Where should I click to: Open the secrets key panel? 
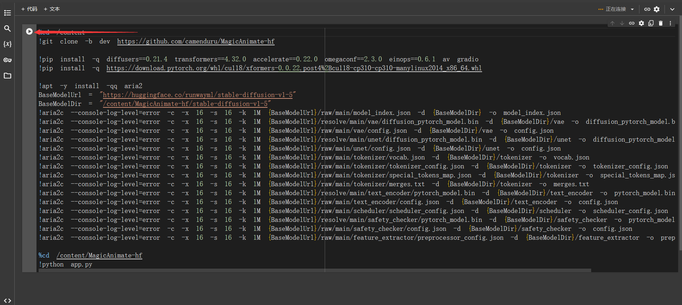[x=7, y=60]
